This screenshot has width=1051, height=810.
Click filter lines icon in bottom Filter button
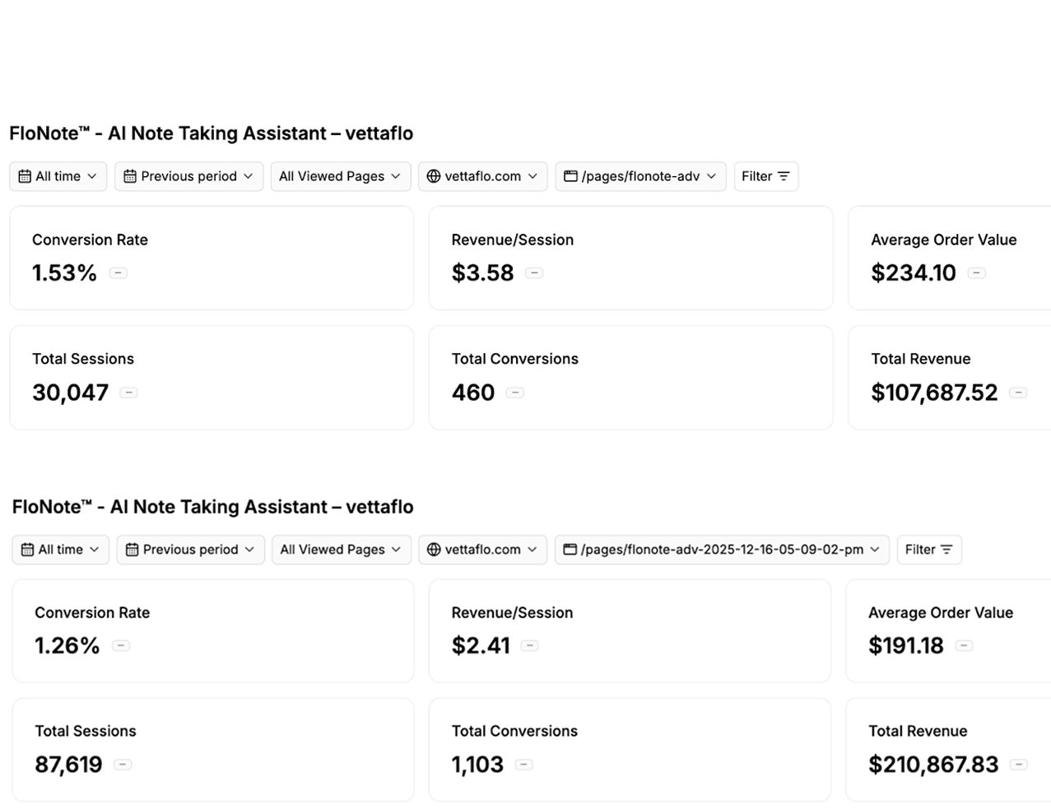coord(946,550)
